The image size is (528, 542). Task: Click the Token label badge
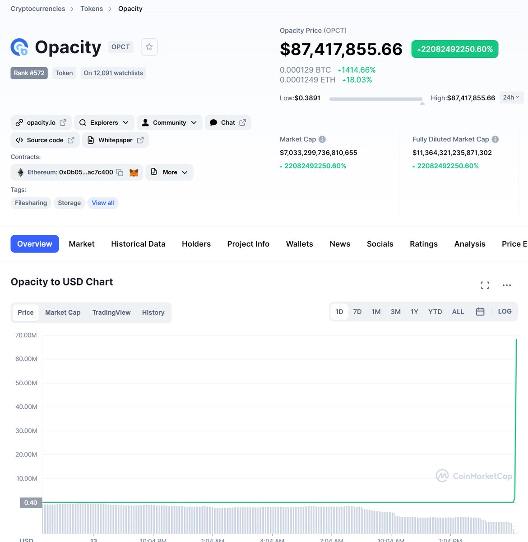click(x=64, y=73)
